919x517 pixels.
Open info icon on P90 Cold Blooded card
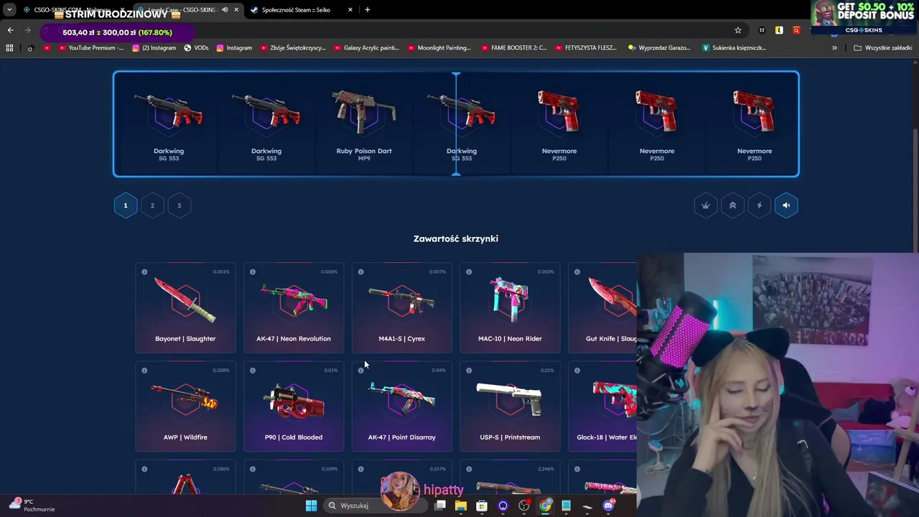[253, 371]
